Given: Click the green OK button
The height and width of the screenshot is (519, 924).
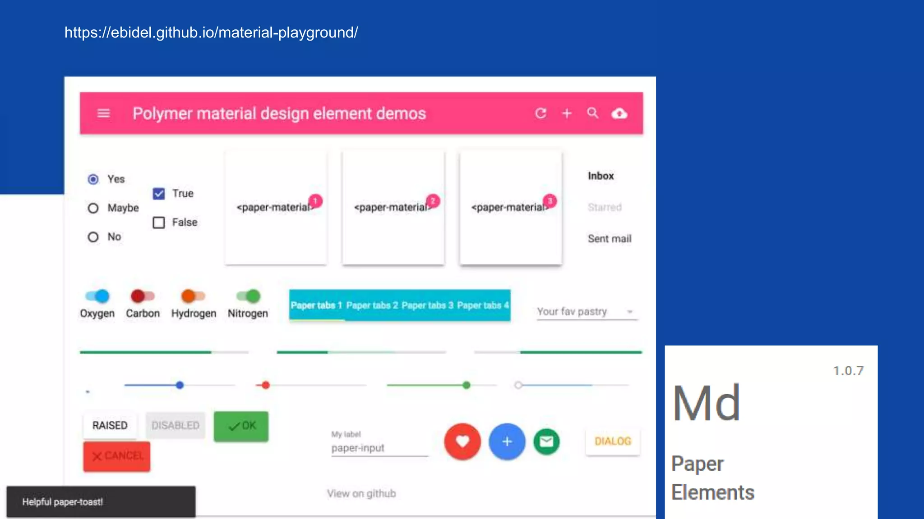Looking at the screenshot, I should point(241,426).
